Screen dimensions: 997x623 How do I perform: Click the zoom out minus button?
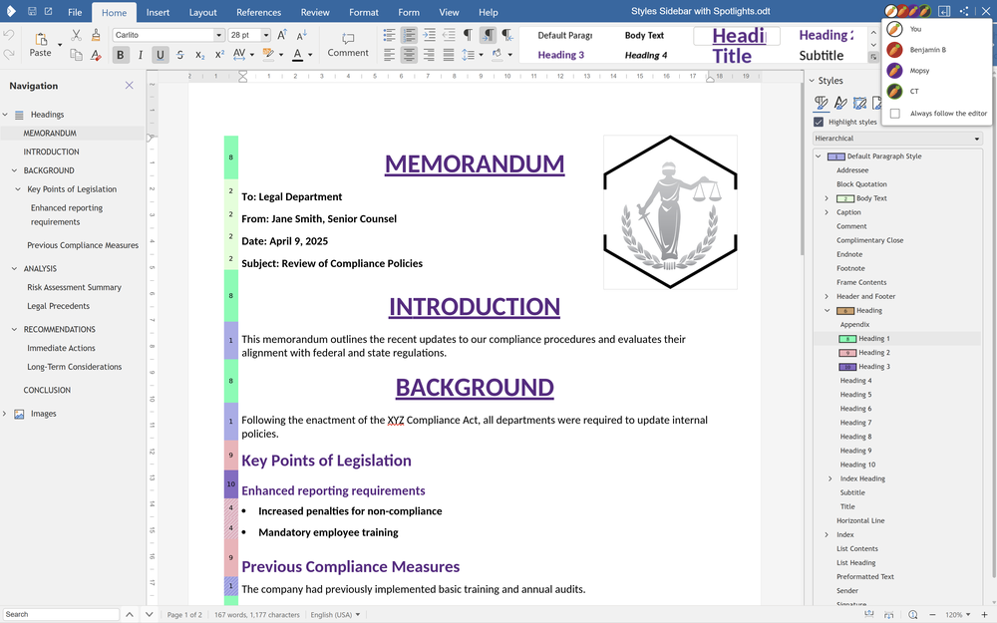pyautogui.click(x=932, y=615)
